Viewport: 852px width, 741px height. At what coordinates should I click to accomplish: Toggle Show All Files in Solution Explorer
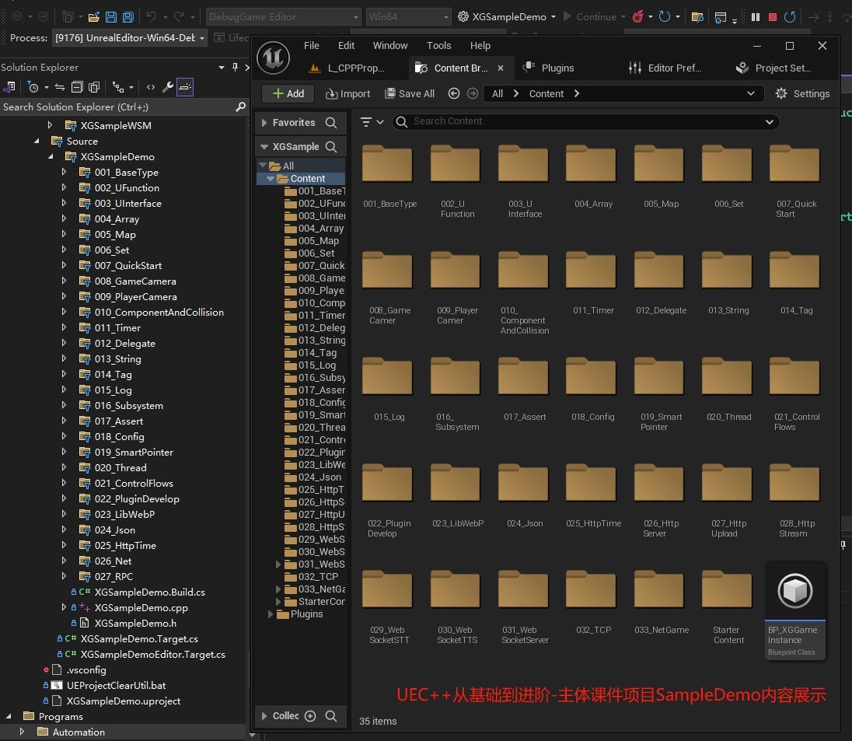(x=94, y=87)
